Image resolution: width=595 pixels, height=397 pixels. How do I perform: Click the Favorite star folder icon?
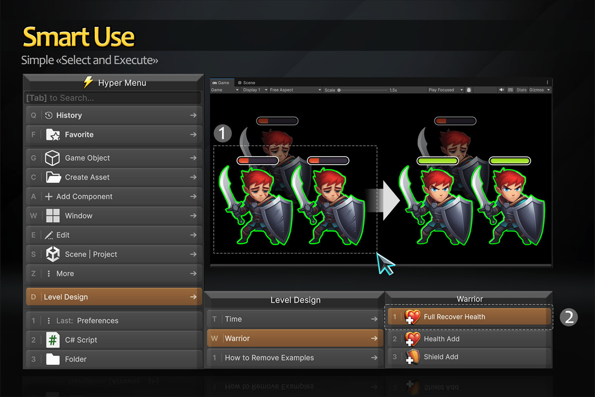pos(53,134)
